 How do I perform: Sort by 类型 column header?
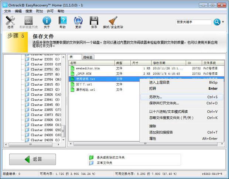coord(123,63)
